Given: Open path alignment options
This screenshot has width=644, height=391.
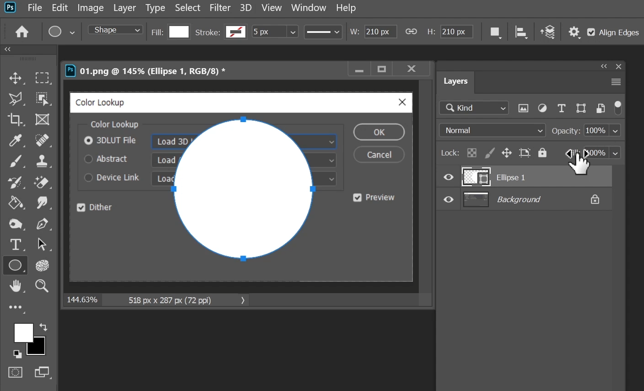Looking at the screenshot, I should coord(521,32).
